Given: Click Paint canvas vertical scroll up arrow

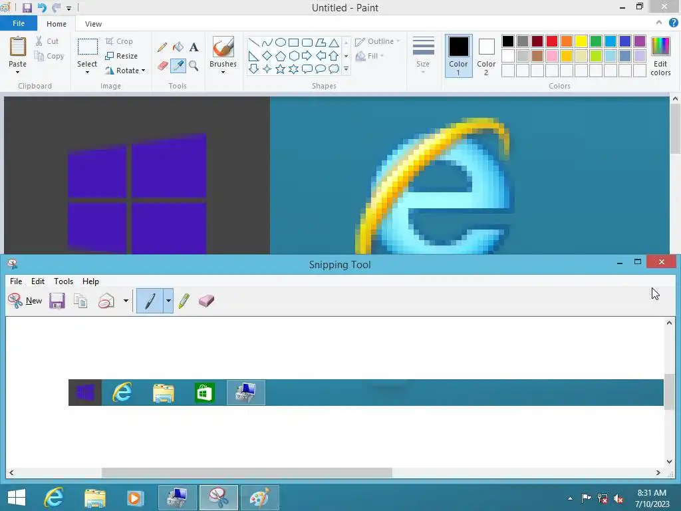Looking at the screenshot, I should [x=676, y=99].
